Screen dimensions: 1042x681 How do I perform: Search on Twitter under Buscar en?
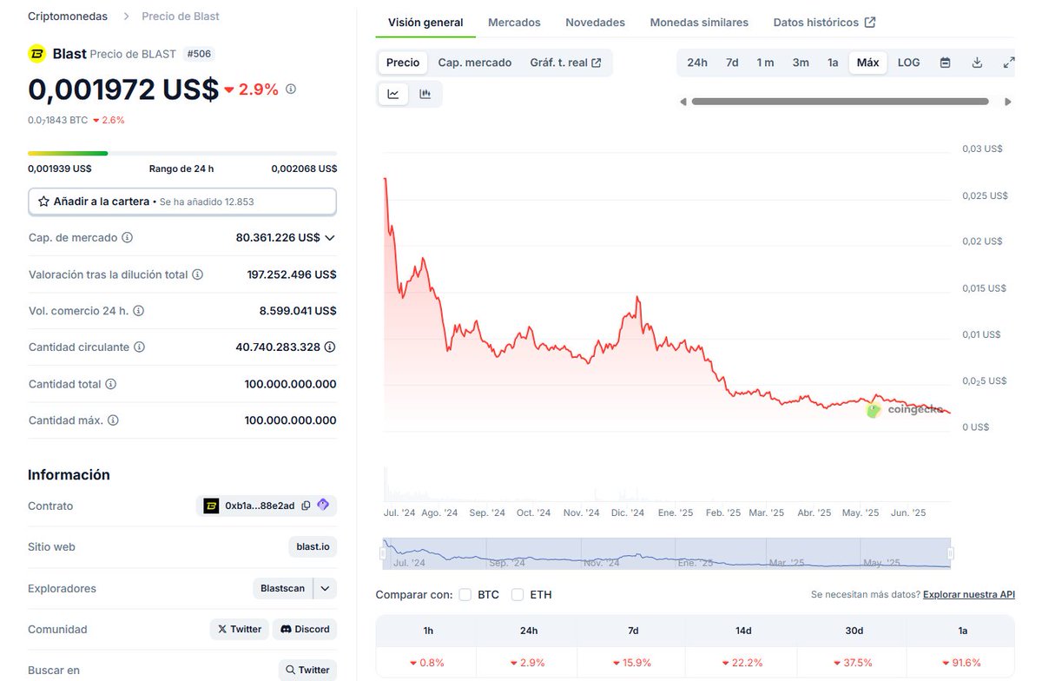click(x=307, y=670)
